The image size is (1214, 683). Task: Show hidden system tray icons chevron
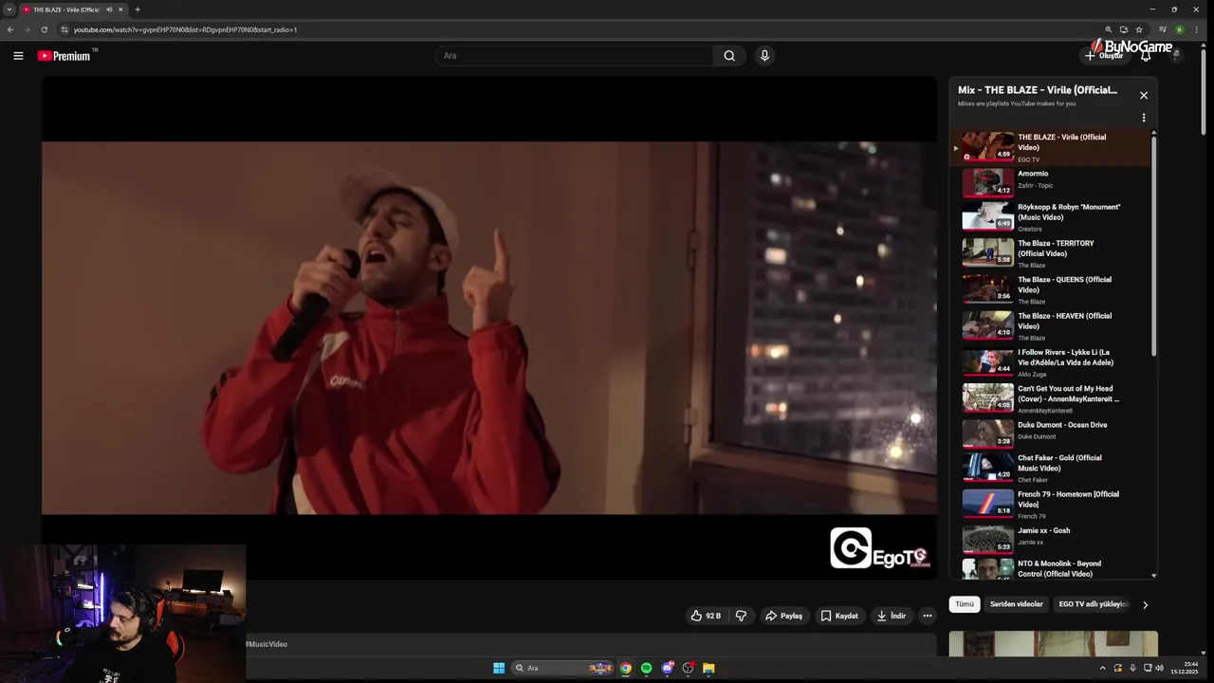pos(1102,668)
